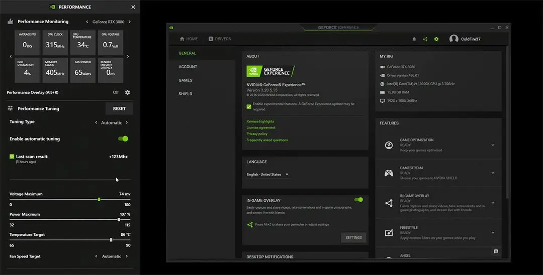The image size is (543, 275).
Task: Open Release highlights link
Action: [260, 121]
